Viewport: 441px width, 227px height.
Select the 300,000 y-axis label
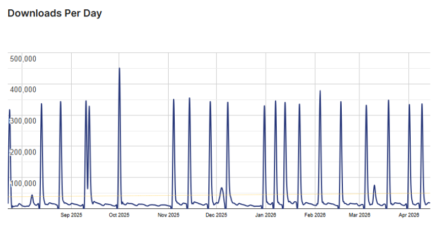pos(23,120)
